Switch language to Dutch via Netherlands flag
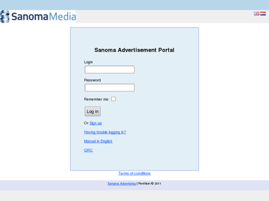This screenshot has width=269, height=201. point(263,14)
